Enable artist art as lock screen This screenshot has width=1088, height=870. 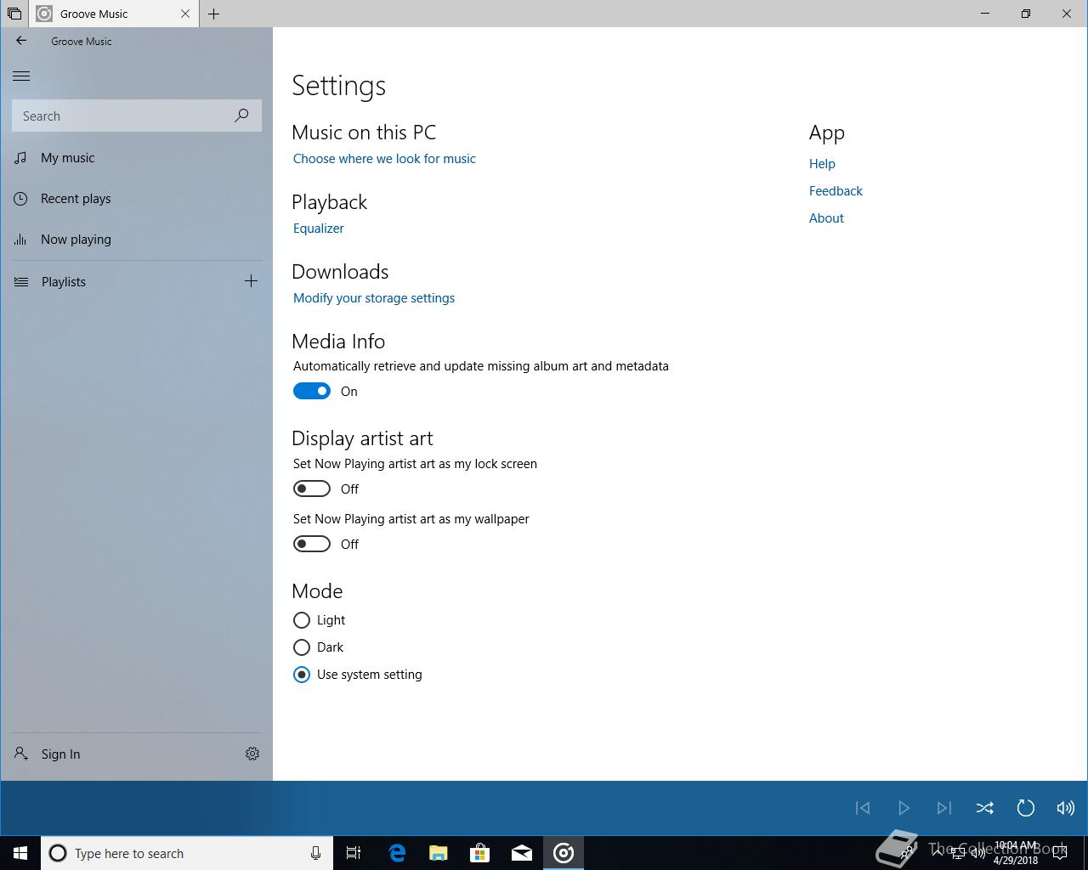pos(312,489)
